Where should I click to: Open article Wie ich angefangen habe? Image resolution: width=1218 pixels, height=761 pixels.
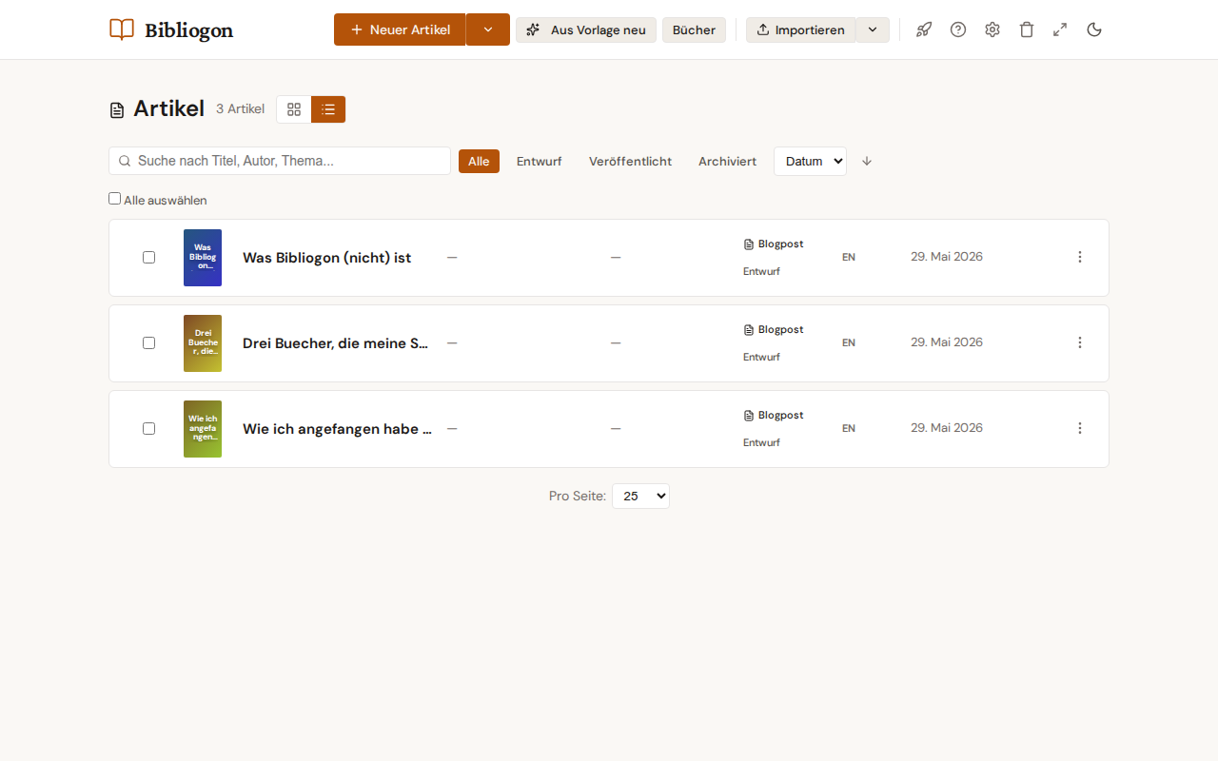pos(337,429)
